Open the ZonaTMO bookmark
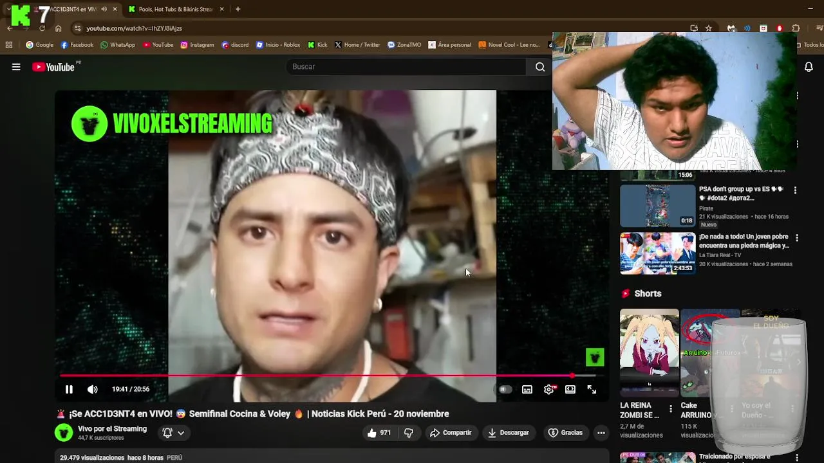The width and height of the screenshot is (824, 463). [404, 45]
